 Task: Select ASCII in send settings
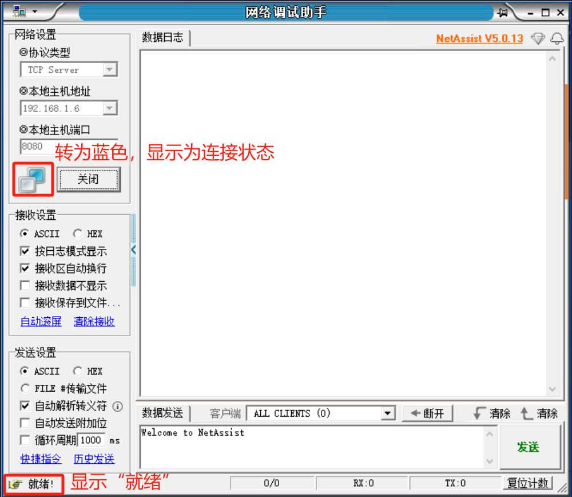[40, 371]
